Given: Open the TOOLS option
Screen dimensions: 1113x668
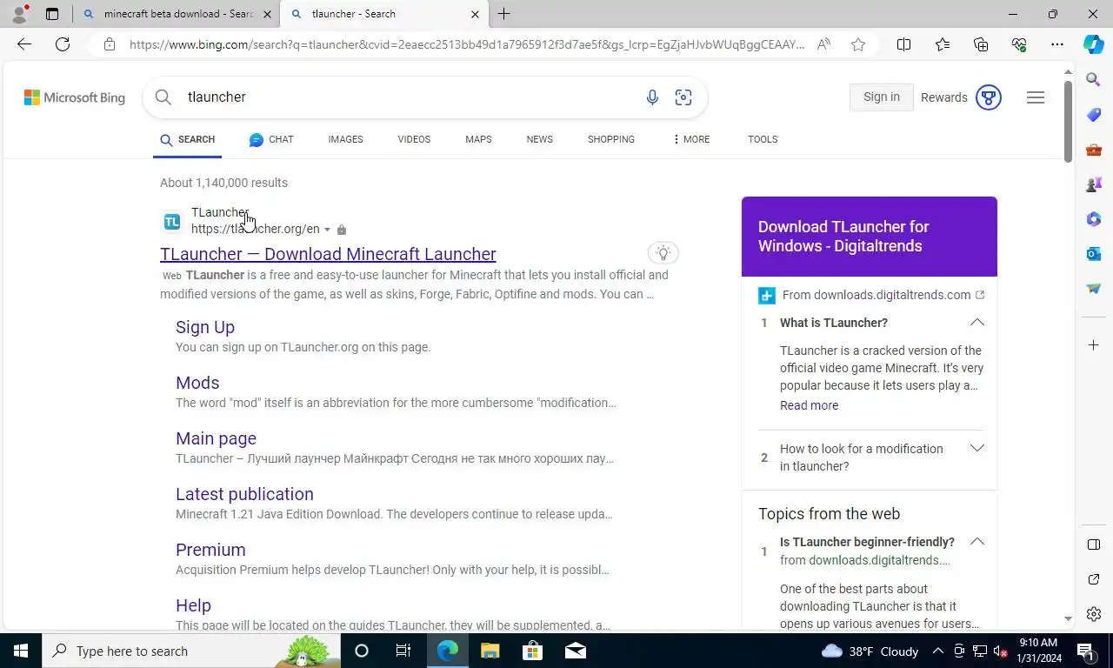Looking at the screenshot, I should (x=763, y=139).
